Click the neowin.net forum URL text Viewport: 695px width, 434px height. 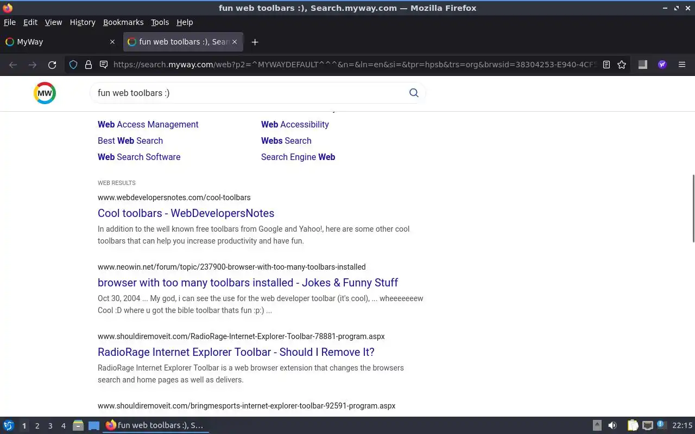232,267
